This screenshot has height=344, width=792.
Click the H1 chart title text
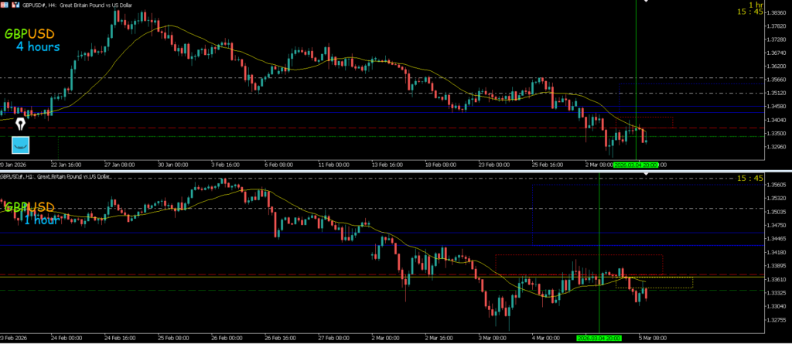point(58,176)
